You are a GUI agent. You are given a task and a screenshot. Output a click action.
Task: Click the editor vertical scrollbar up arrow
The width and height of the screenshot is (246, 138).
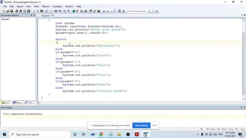[x=243, y=21]
